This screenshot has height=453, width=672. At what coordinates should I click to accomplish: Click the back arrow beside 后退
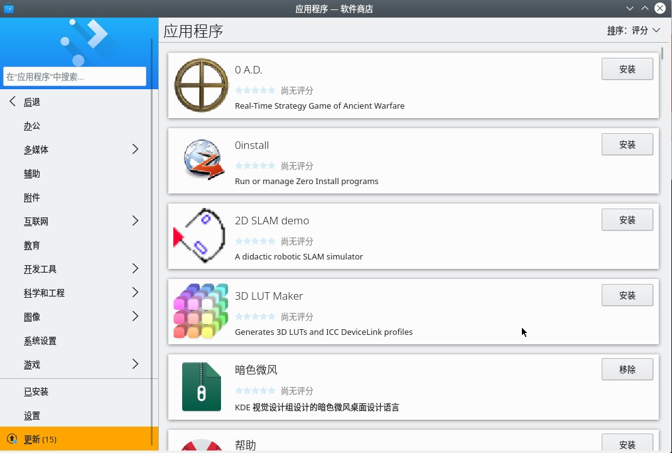[13, 102]
